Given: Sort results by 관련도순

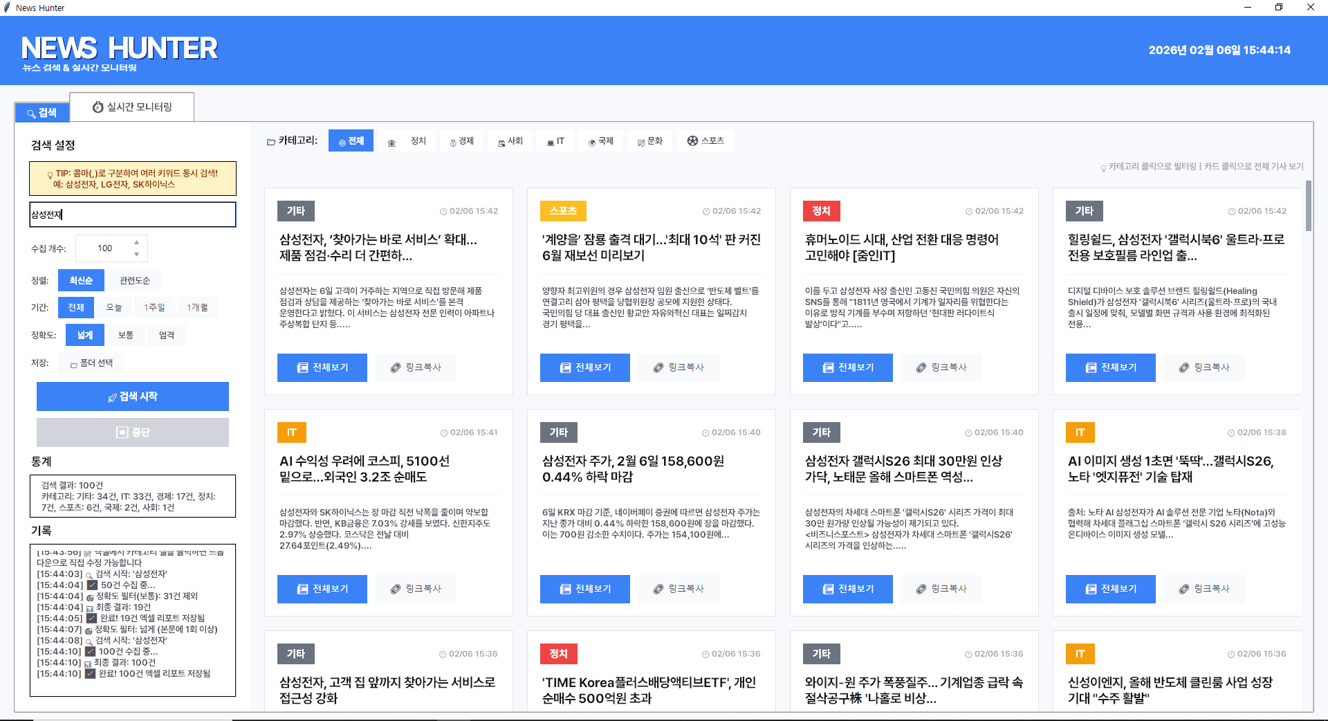Looking at the screenshot, I should click(x=135, y=280).
